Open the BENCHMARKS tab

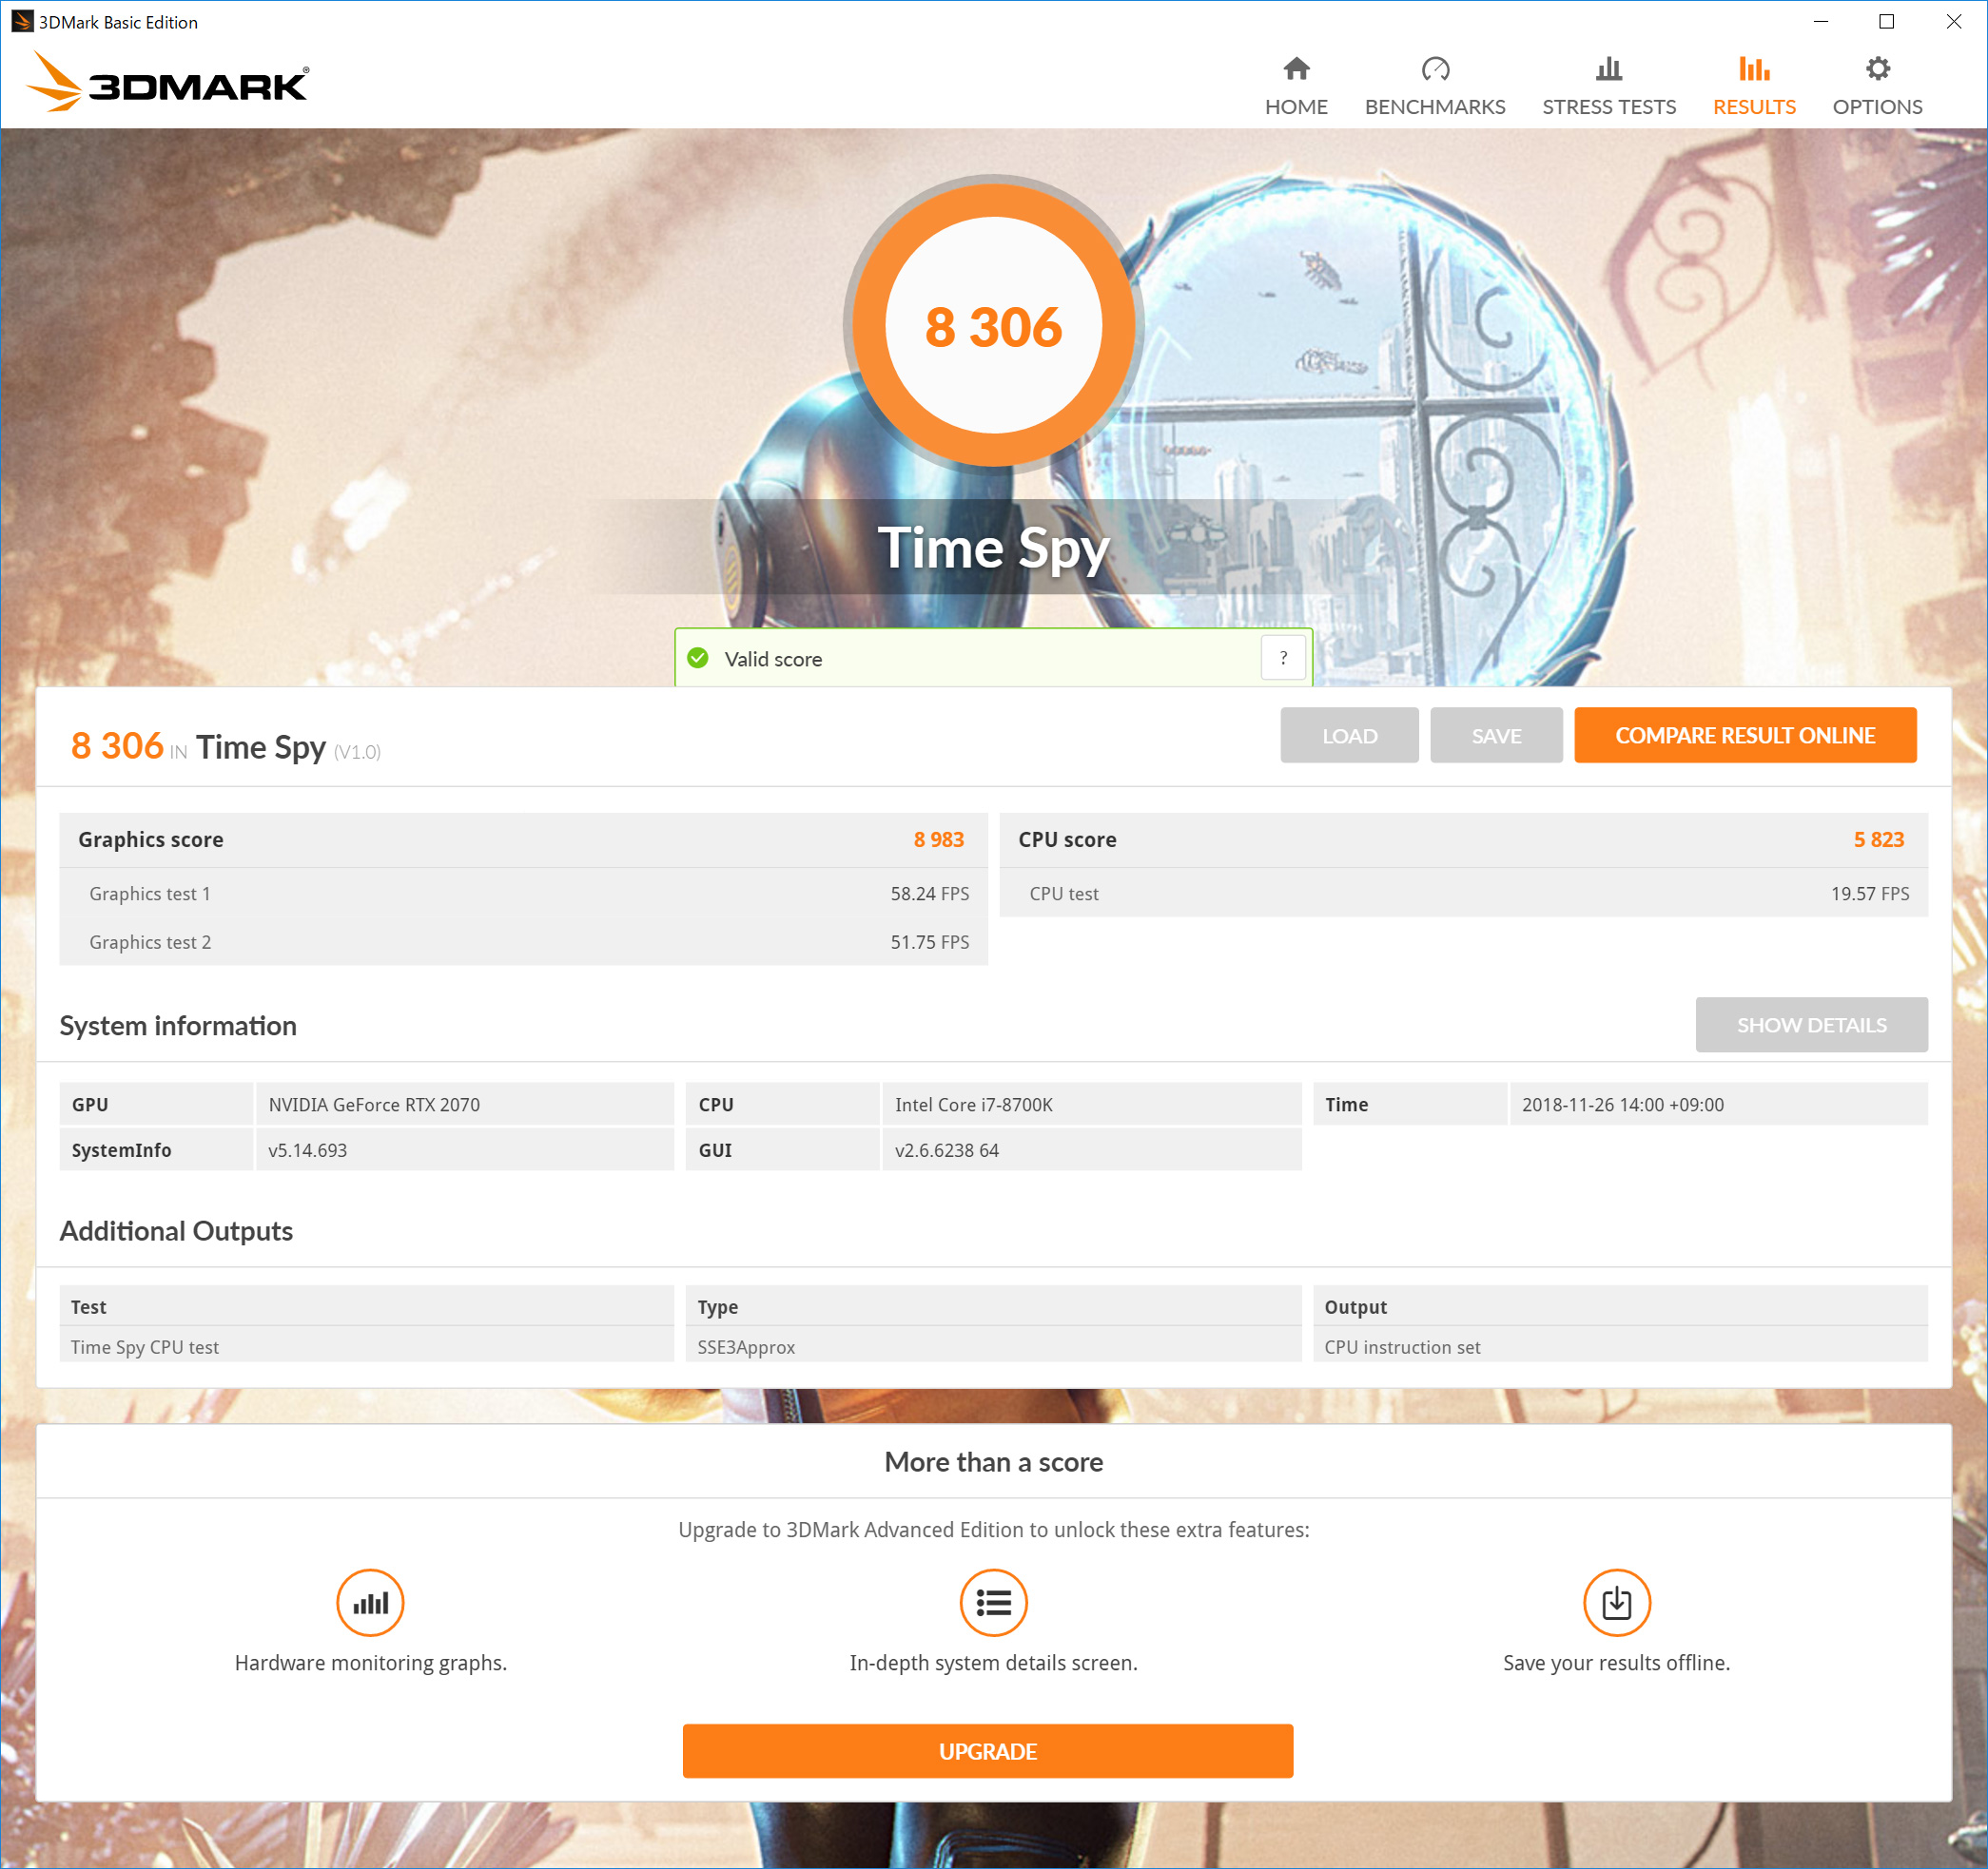(x=1435, y=86)
